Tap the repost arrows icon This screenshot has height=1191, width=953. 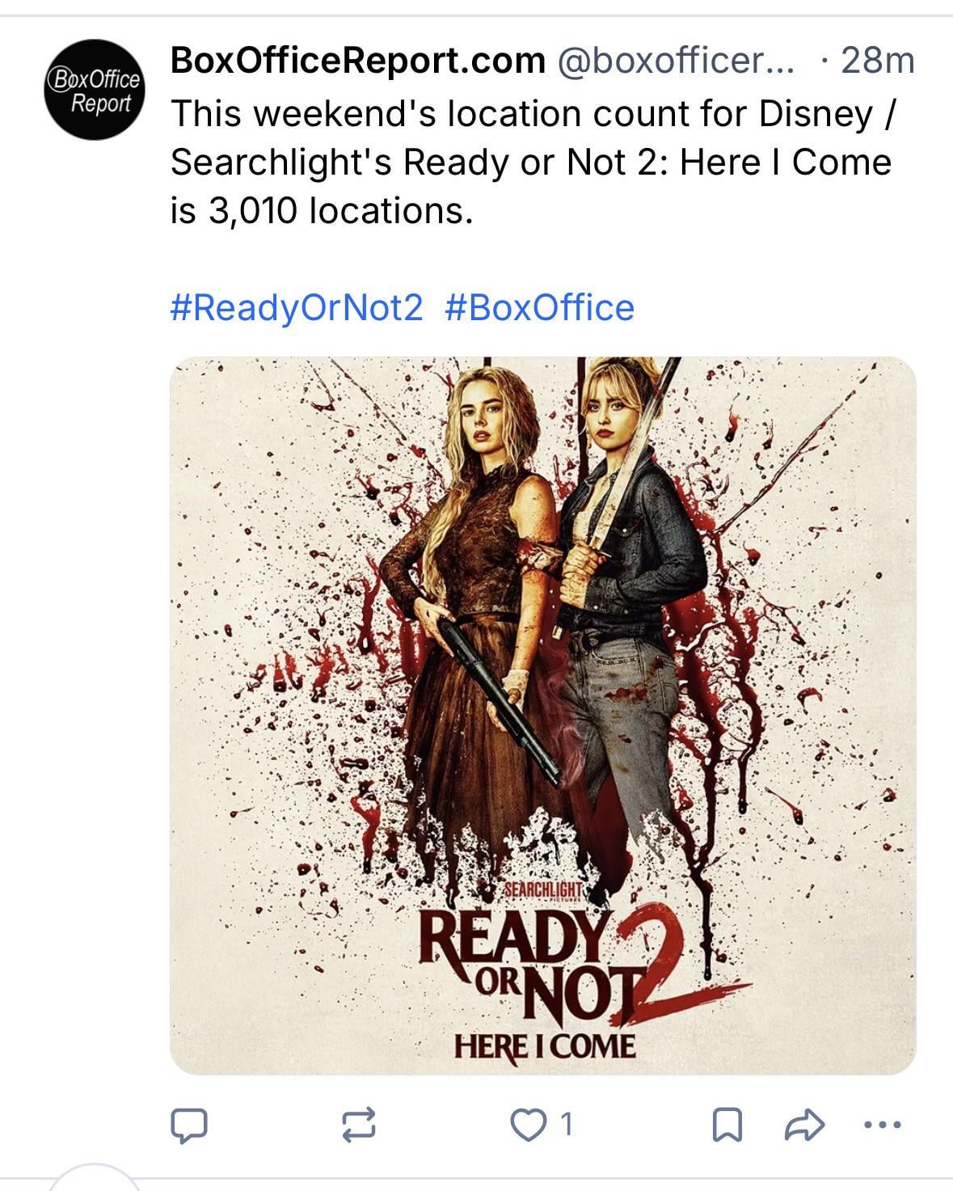coord(359,1125)
